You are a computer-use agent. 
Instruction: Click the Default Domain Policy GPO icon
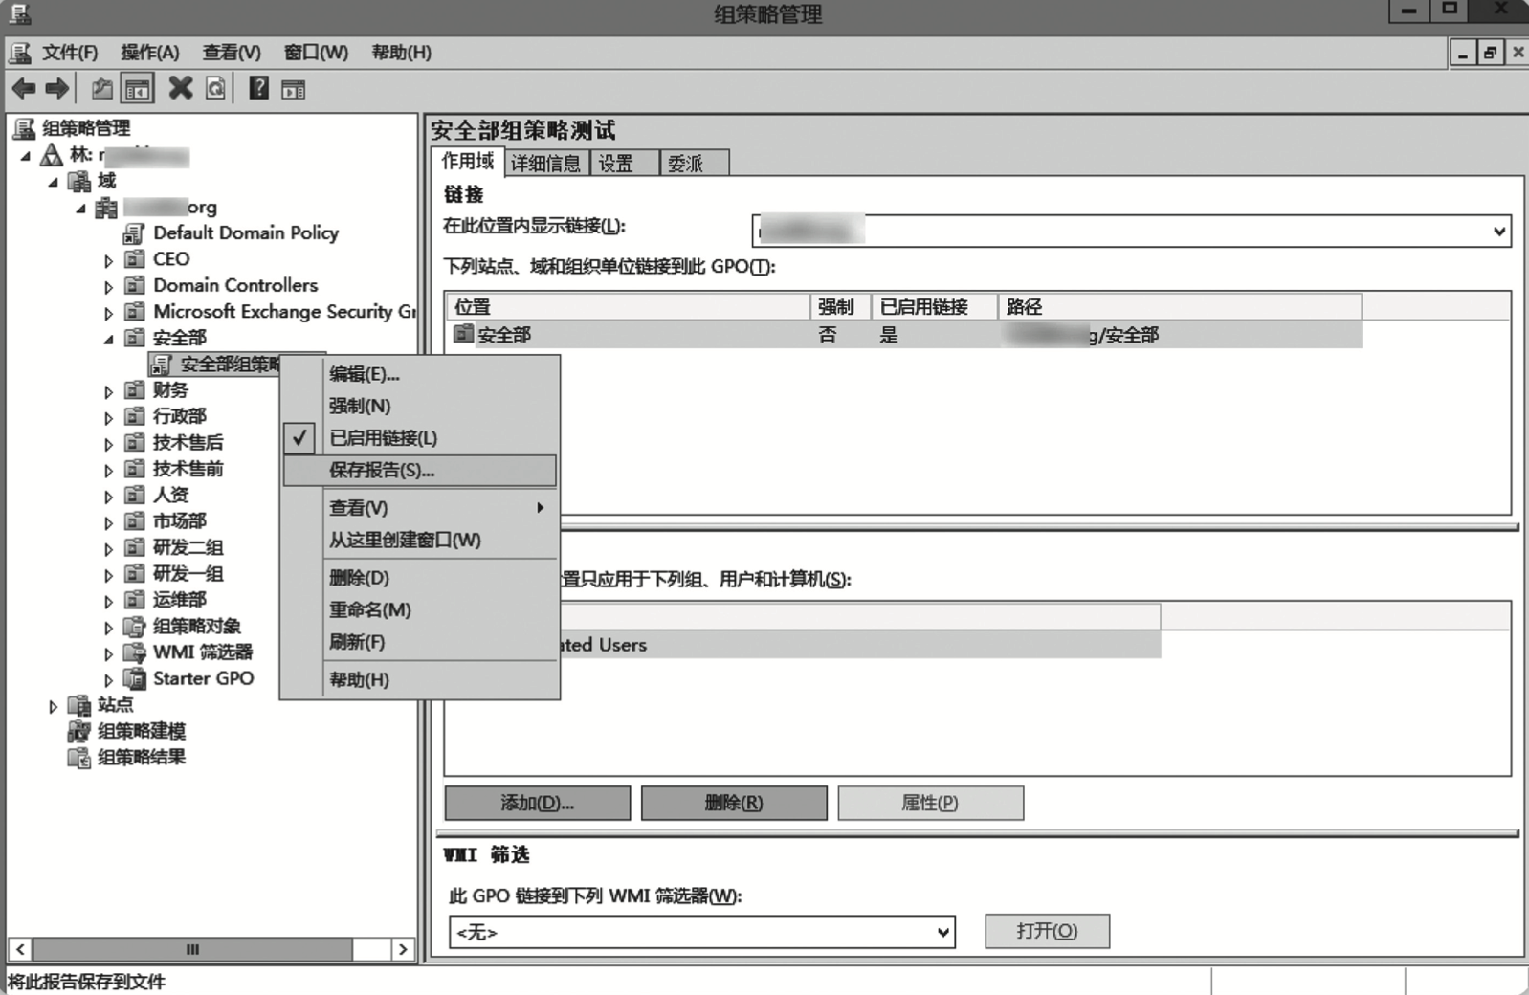point(135,233)
